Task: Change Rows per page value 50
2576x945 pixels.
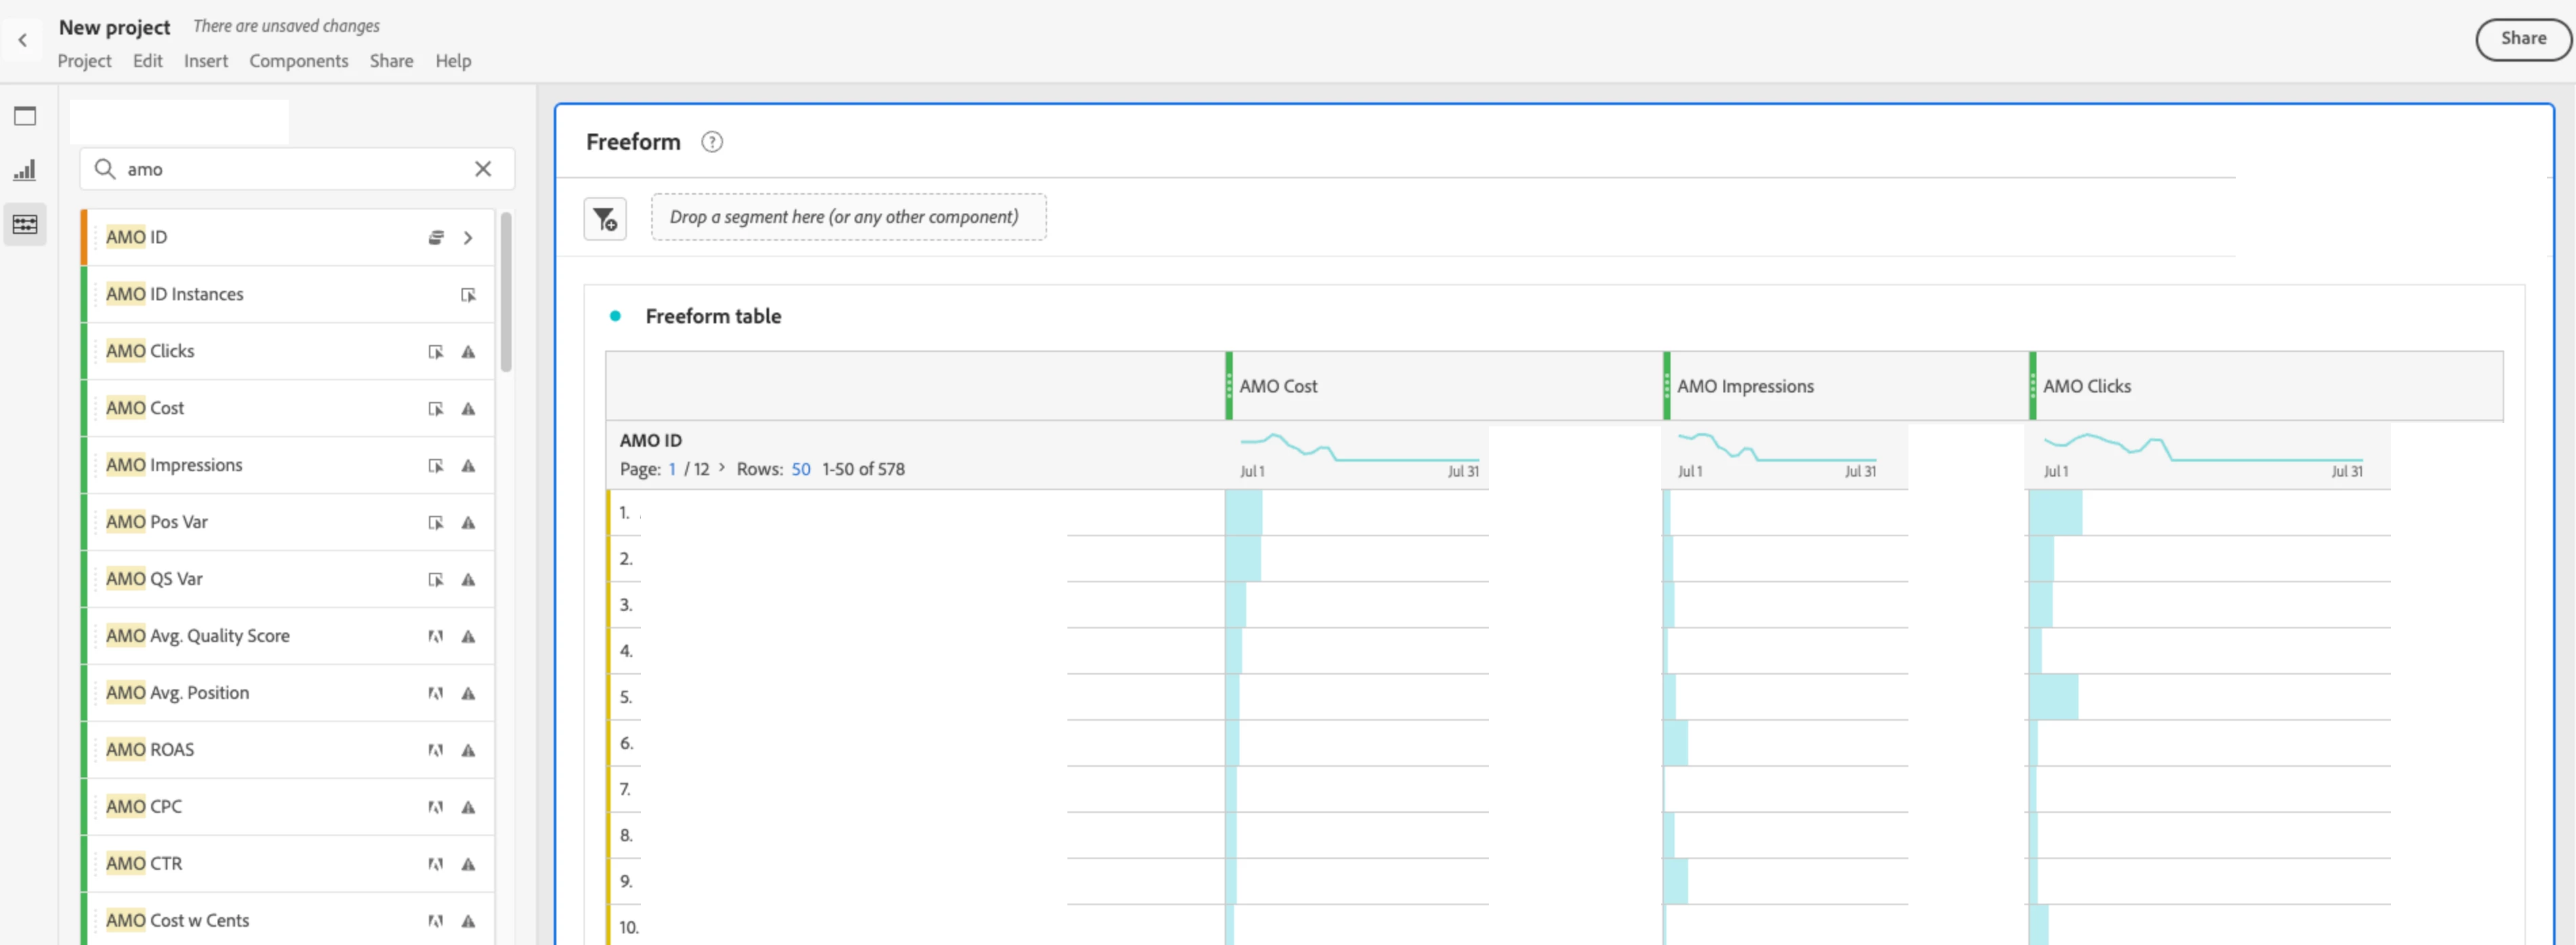Action: (x=801, y=469)
